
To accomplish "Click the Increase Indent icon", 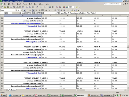I will pos(64,10).
